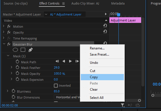161x111 pixels.
Task: Create an ellipse mask for Gaussian Blur
Action: [15, 50]
